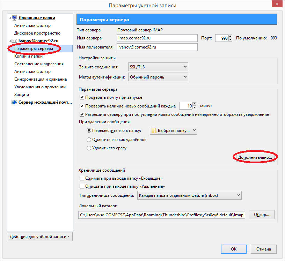Image resolution: width=285 pixels, height=261 pixels.
Task: Collapse the Local Folders tree node
Action: (x=9, y=18)
